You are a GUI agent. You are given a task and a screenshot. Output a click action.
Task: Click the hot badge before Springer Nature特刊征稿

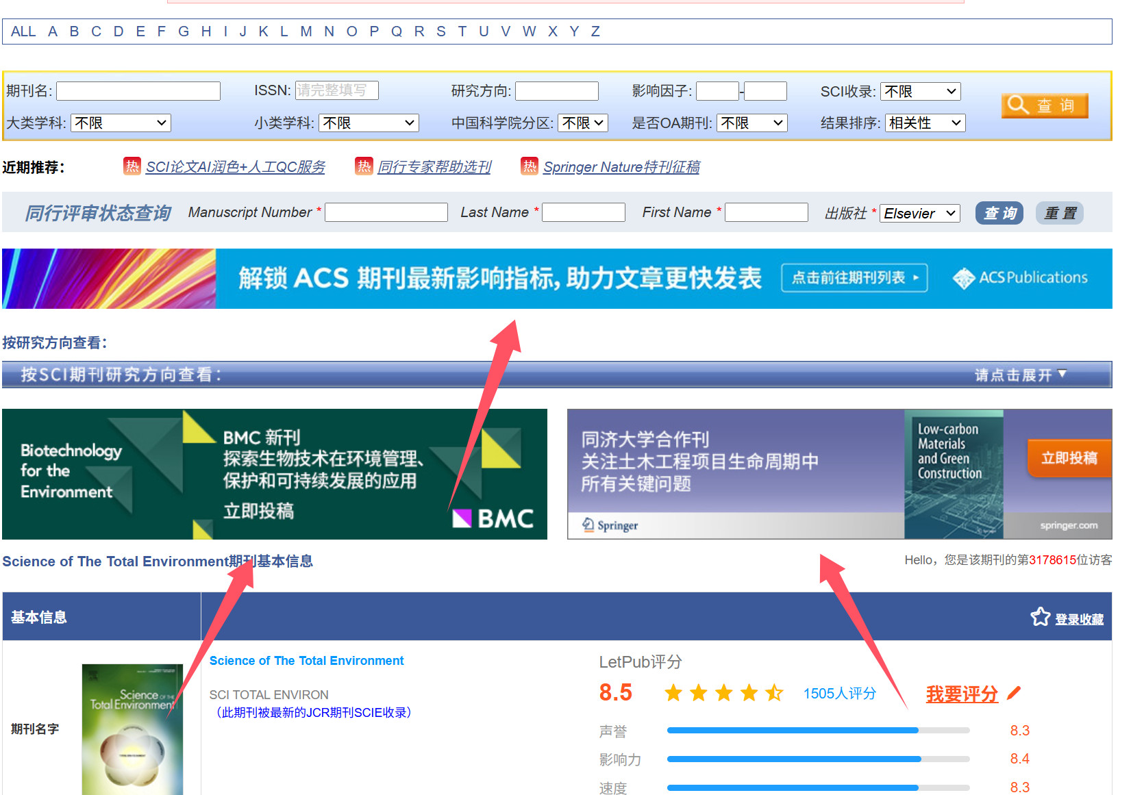(x=529, y=166)
